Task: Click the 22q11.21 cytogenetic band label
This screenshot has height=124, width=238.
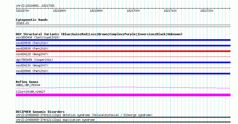Action: pos(22,23)
